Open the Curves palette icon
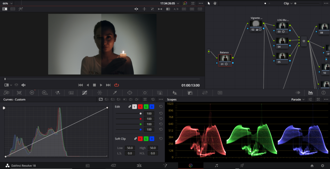330x169 pixels. click(x=84, y=93)
